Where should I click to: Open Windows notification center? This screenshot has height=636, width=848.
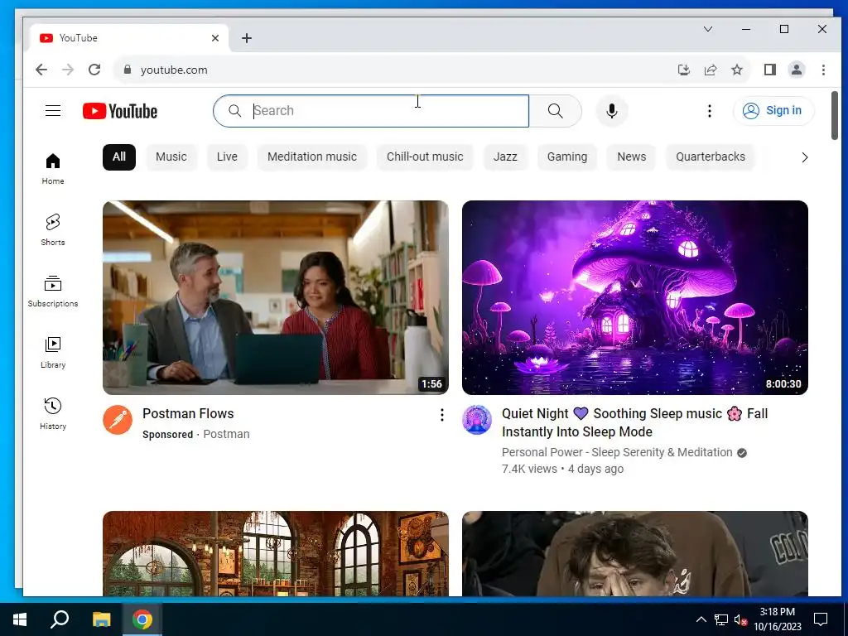(x=821, y=619)
